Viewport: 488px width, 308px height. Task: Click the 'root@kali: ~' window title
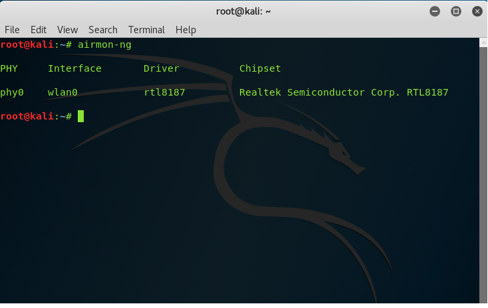[243, 11]
